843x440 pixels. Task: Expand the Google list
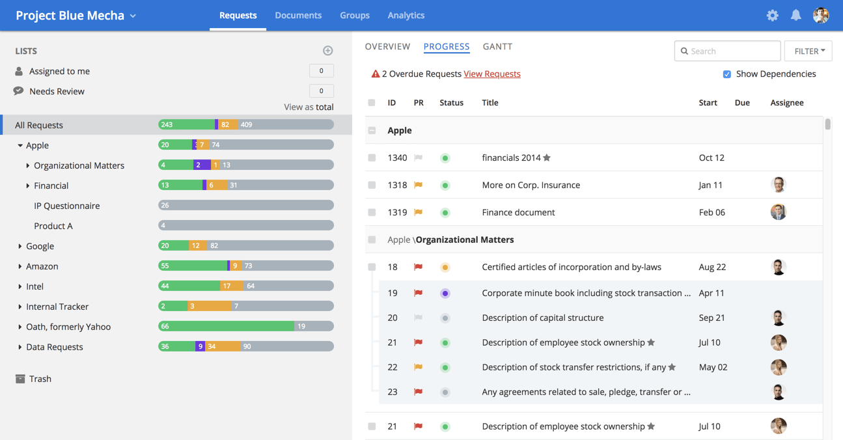point(20,246)
